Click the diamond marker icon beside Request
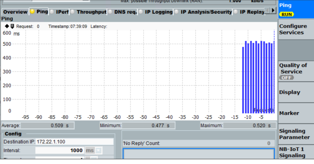 7,26
